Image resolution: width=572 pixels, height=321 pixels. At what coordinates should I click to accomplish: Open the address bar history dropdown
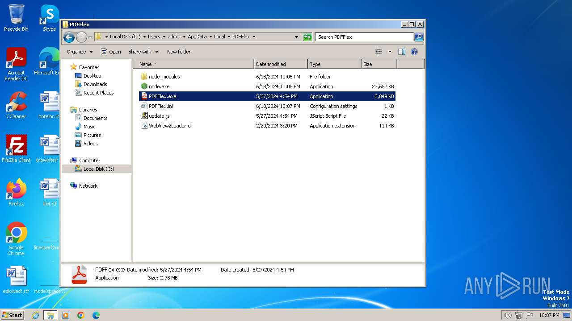pos(296,37)
